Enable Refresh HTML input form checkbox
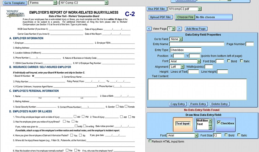 [x=150, y=141]
